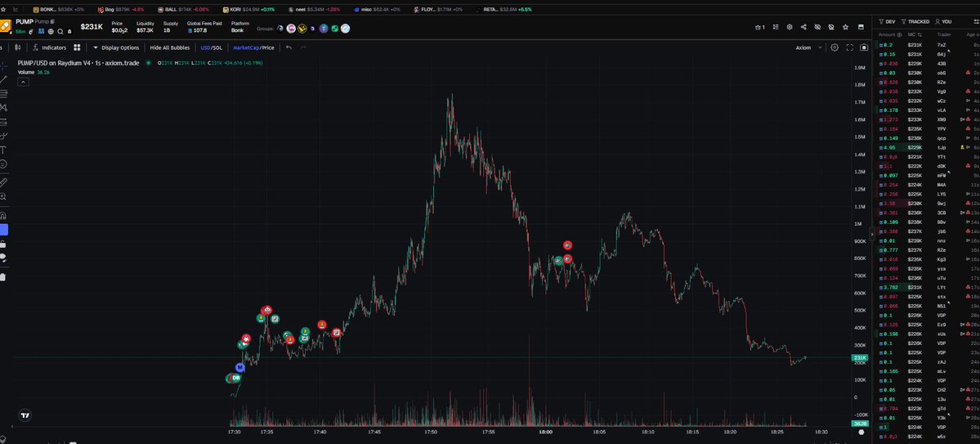Select the chart pattern drawing tool
The width and height of the screenshot is (980, 444).
click(x=3, y=108)
